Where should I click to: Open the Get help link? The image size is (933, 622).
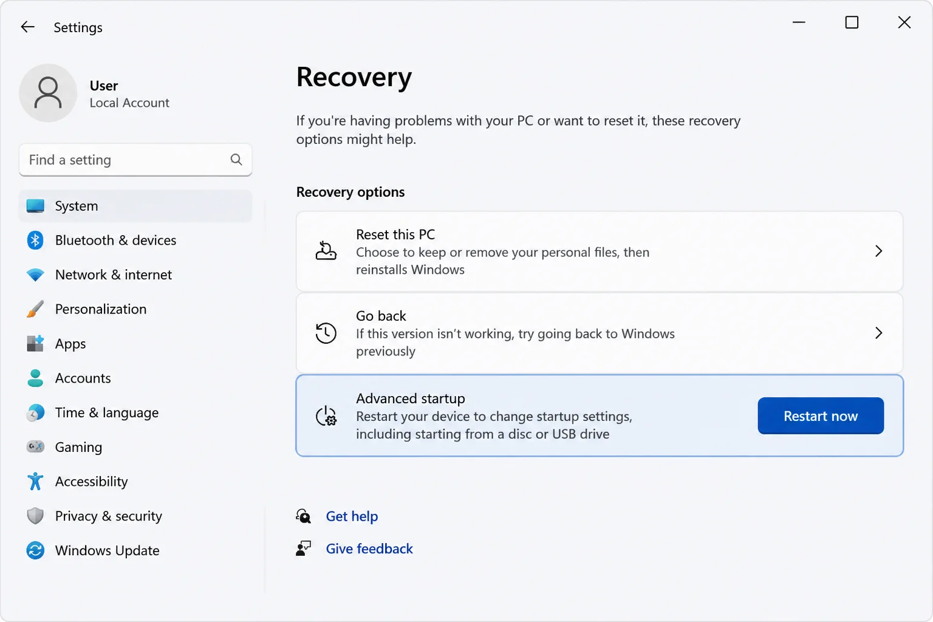click(x=352, y=516)
